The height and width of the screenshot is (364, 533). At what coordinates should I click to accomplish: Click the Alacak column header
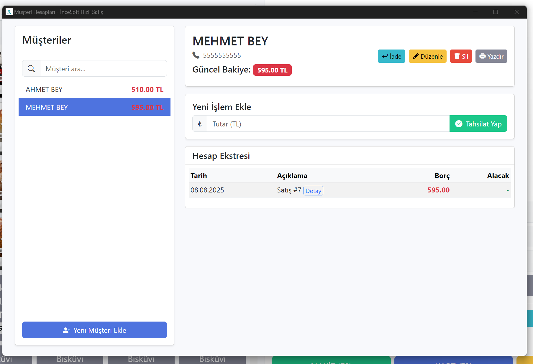click(498, 176)
